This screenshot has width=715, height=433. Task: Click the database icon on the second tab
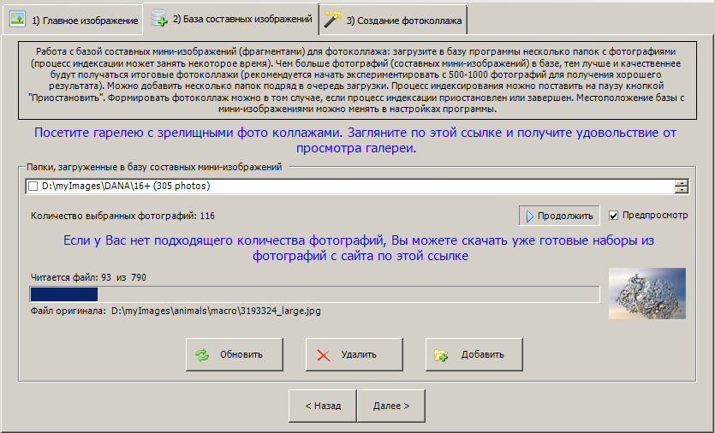pos(158,17)
